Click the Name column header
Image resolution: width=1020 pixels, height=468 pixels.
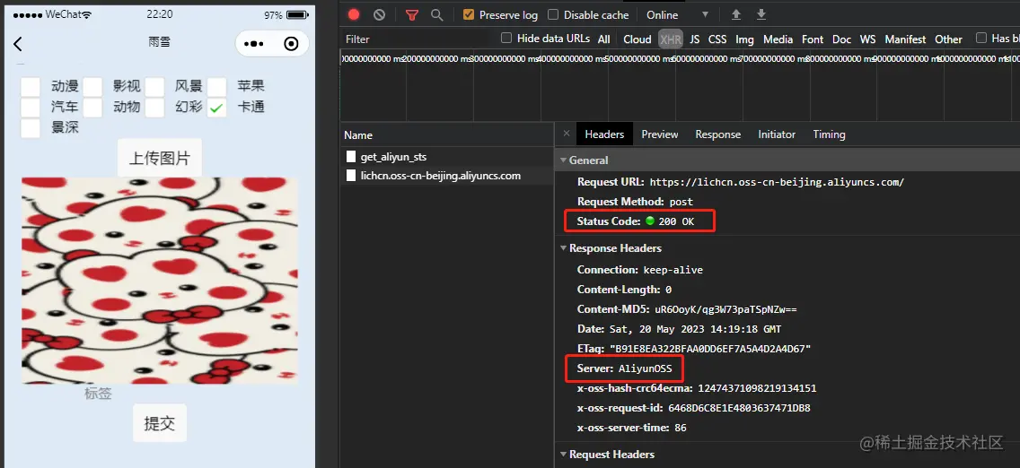tap(447, 135)
